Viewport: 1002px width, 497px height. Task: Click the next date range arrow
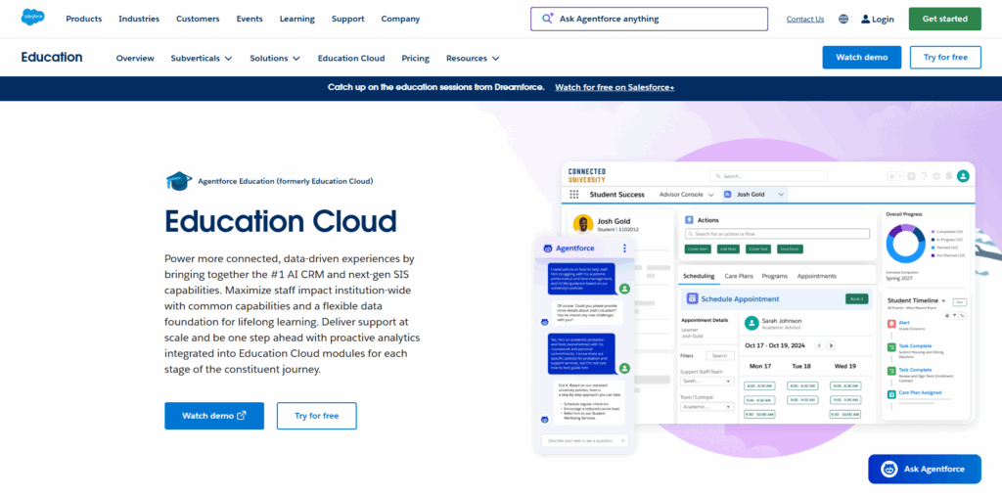(x=832, y=345)
